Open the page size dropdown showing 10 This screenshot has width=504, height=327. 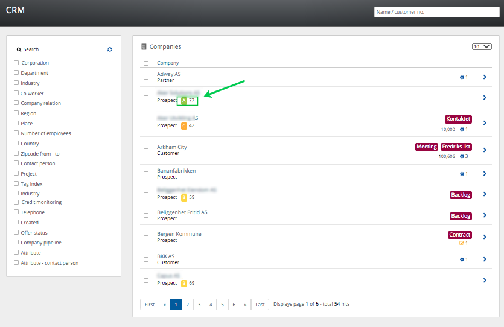tap(482, 46)
